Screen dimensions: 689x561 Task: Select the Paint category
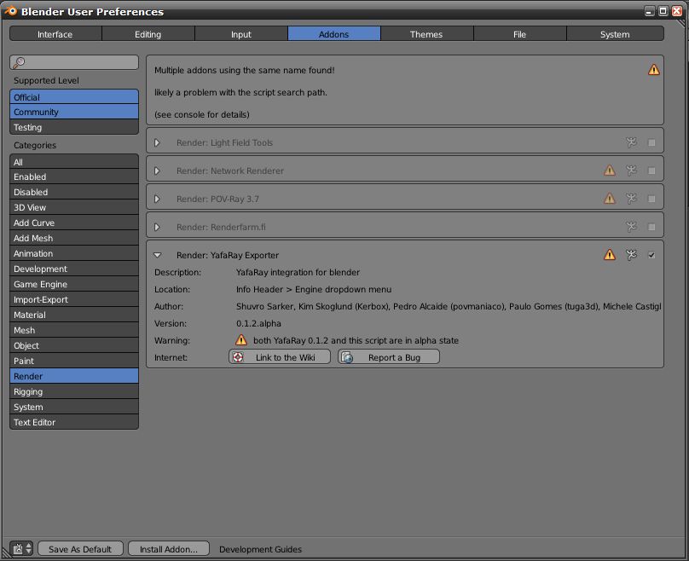74,361
